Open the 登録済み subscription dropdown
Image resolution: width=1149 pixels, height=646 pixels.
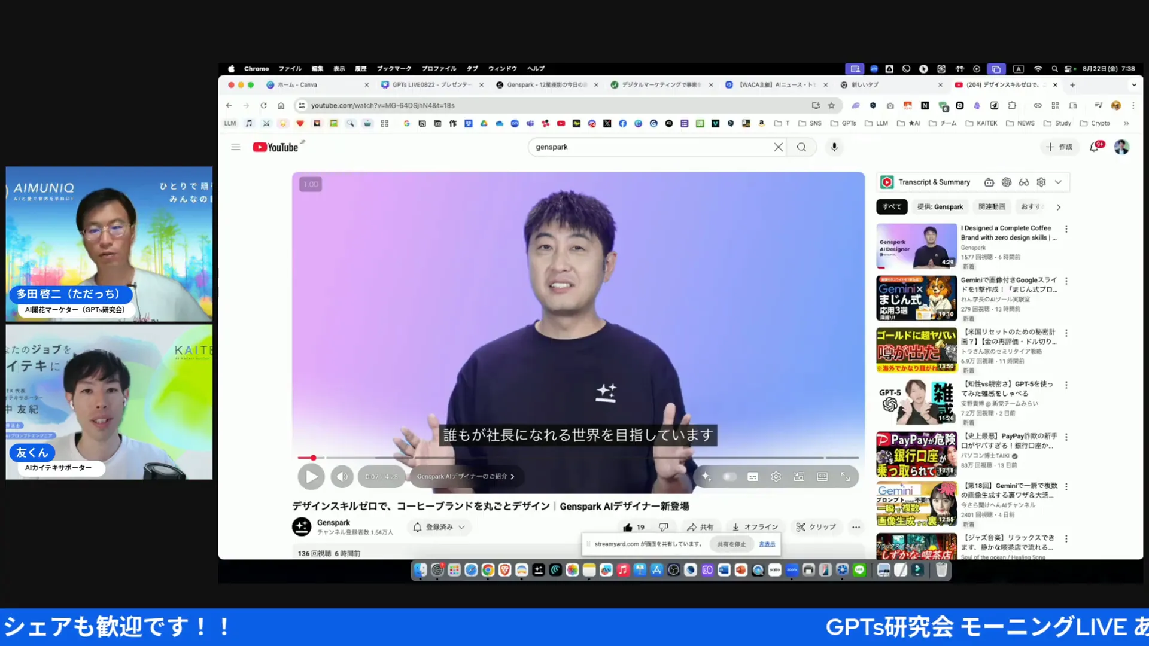pyautogui.click(x=439, y=527)
